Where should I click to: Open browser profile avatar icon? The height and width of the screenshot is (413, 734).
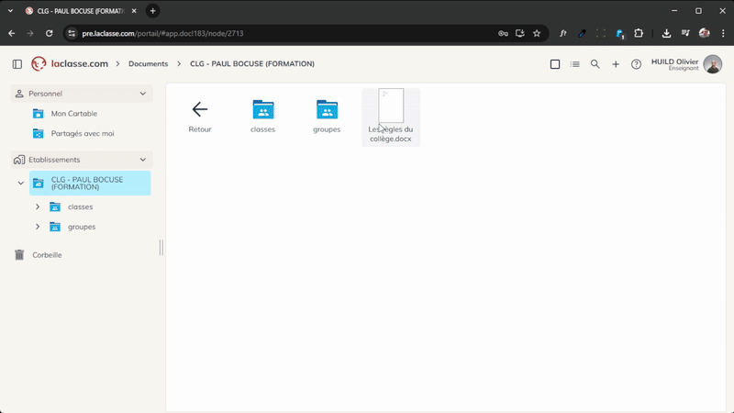tap(704, 33)
